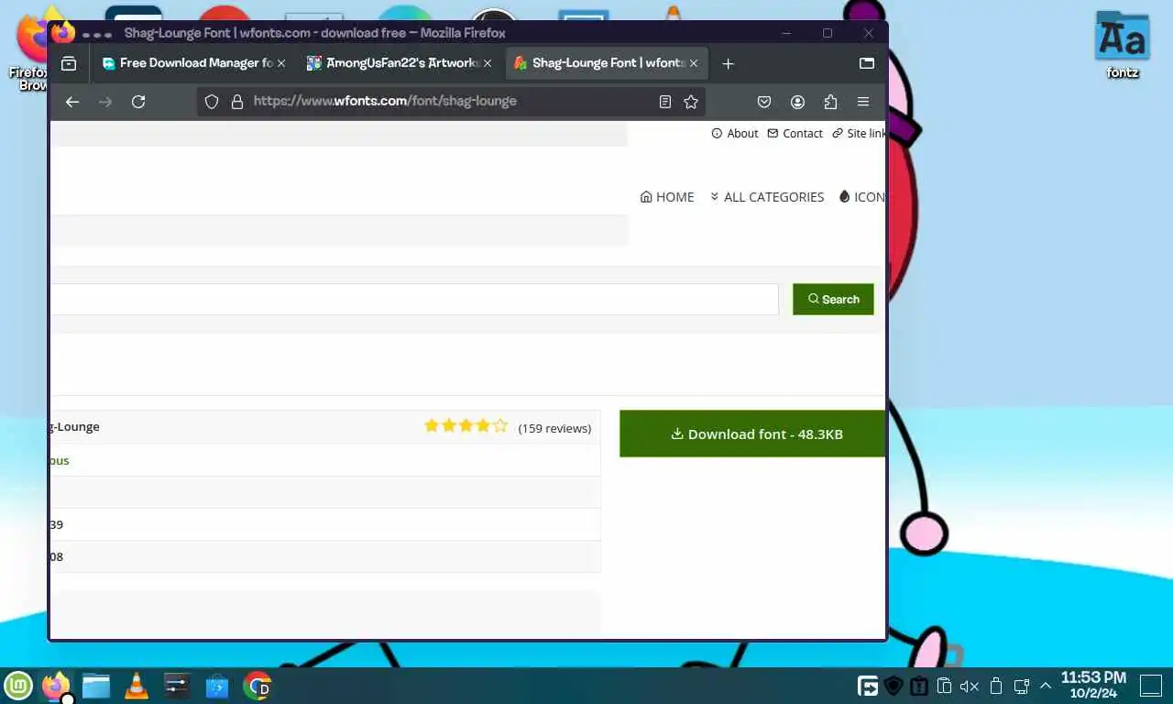Open the file manager from taskbar
Viewport: 1173px width, 704px height.
[x=95, y=686]
